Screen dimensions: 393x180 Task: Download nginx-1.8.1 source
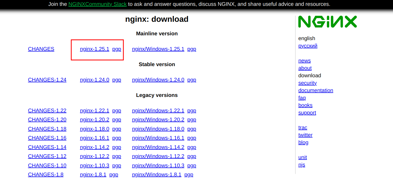coord(93,174)
